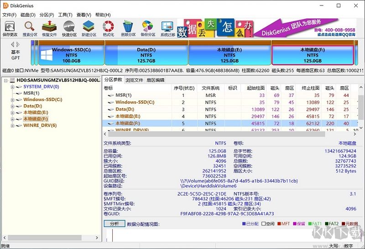
Task: Select the 新建分区 new partition icon
Action: [x=89, y=28]
